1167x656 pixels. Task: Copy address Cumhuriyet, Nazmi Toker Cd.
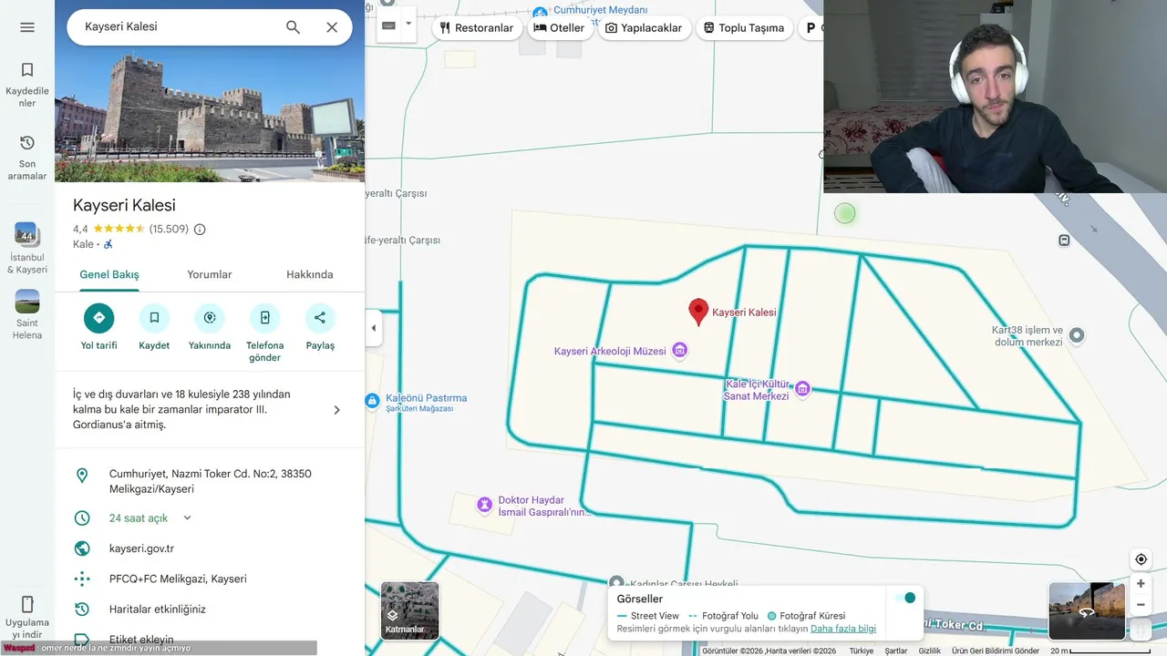coord(210,482)
